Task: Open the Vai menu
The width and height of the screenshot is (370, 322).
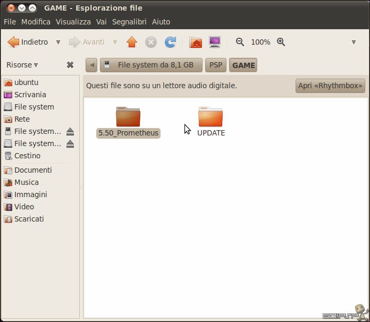Action: coord(102,22)
